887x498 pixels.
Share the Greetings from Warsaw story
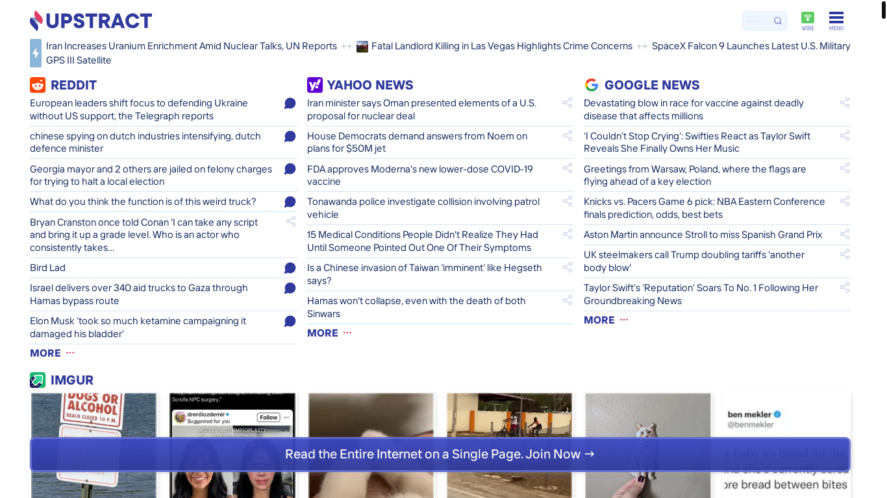[x=845, y=168]
